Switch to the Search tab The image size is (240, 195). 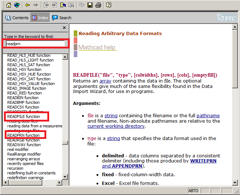tap(62, 18)
